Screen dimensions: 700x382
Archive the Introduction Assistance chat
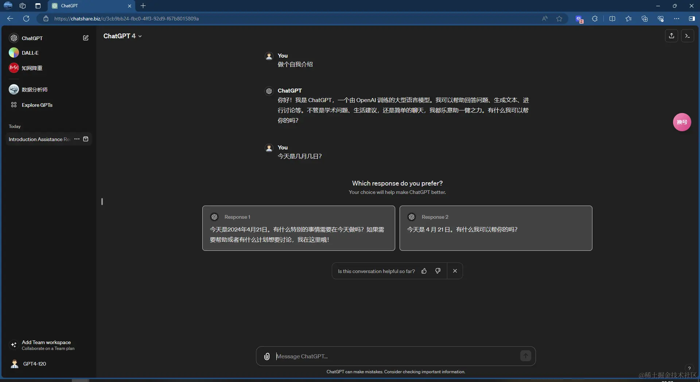[x=86, y=139]
